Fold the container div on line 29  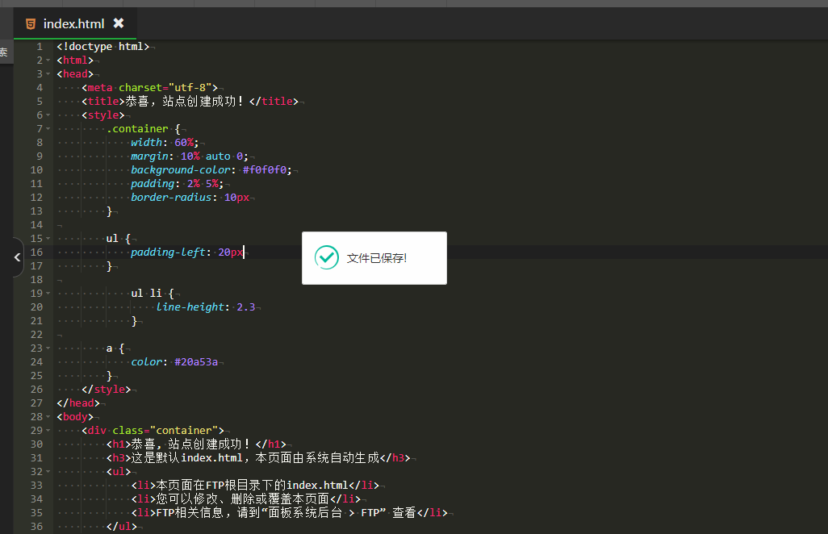(x=48, y=431)
